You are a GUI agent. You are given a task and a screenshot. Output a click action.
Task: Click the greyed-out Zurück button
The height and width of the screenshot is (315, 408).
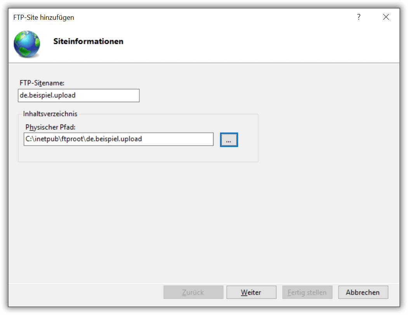tap(193, 292)
